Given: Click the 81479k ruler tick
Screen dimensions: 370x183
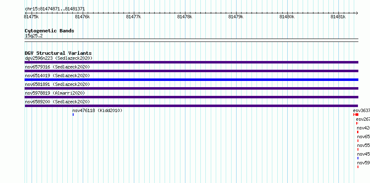Looking at the screenshot, I should point(236,17).
